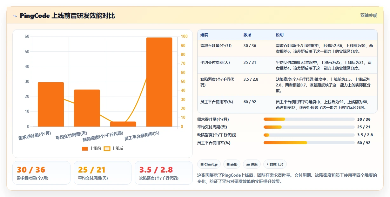The height and width of the screenshot is (197, 390).
Task: Click the 需求吞吐量 bar in the chart
Action: [51, 104]
